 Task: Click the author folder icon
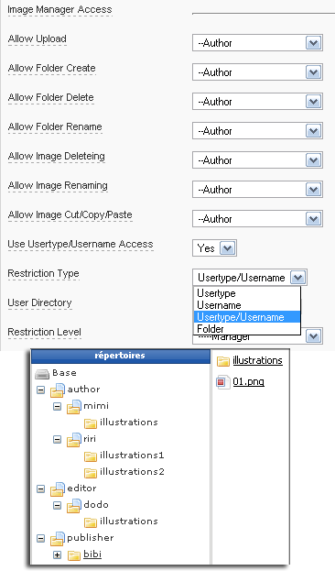click(x=58, y=390)
